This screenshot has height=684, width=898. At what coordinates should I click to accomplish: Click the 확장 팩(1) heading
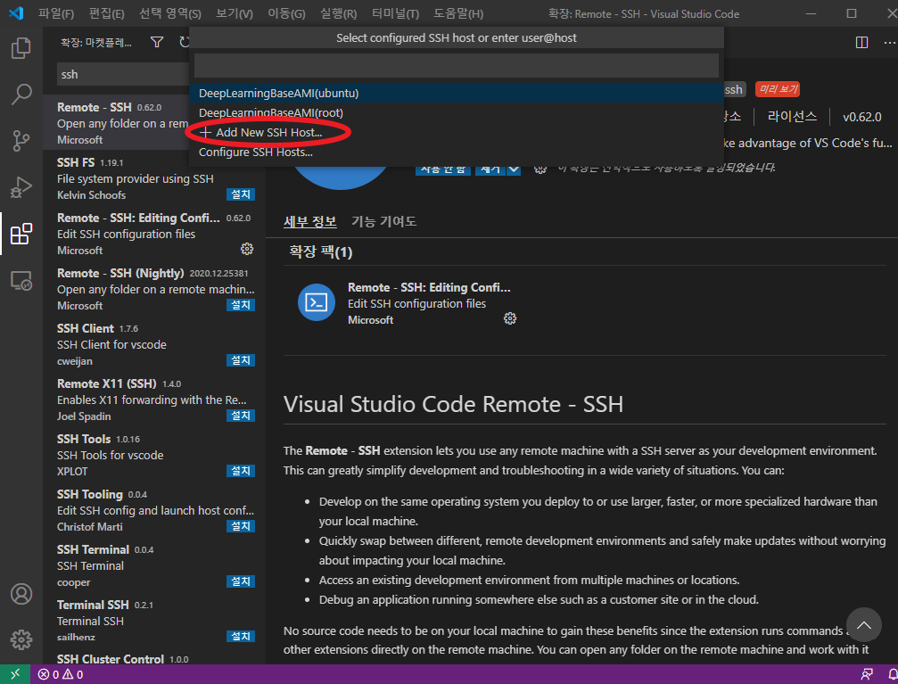coord(321,251)
